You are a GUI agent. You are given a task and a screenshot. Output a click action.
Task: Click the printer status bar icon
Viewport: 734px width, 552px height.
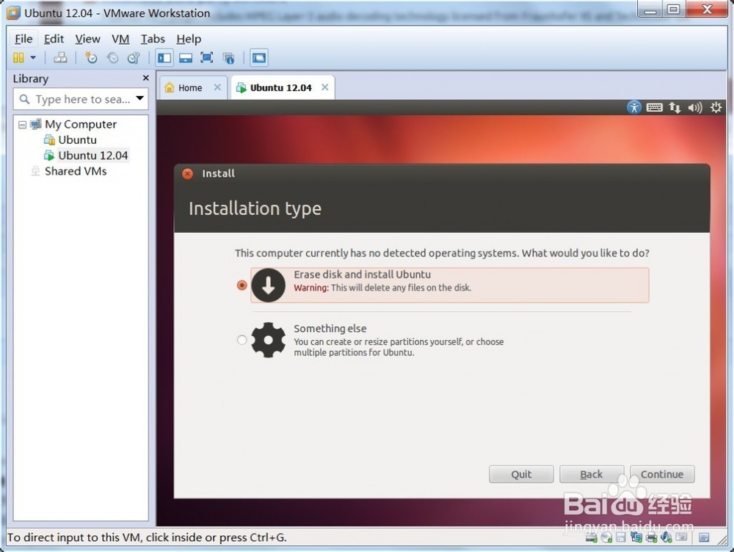(x=651, y=537)
